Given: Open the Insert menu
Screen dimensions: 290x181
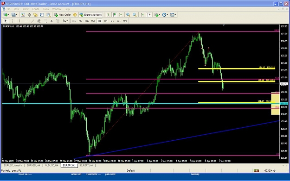Looking at the screenshot, I should [26, 9].
